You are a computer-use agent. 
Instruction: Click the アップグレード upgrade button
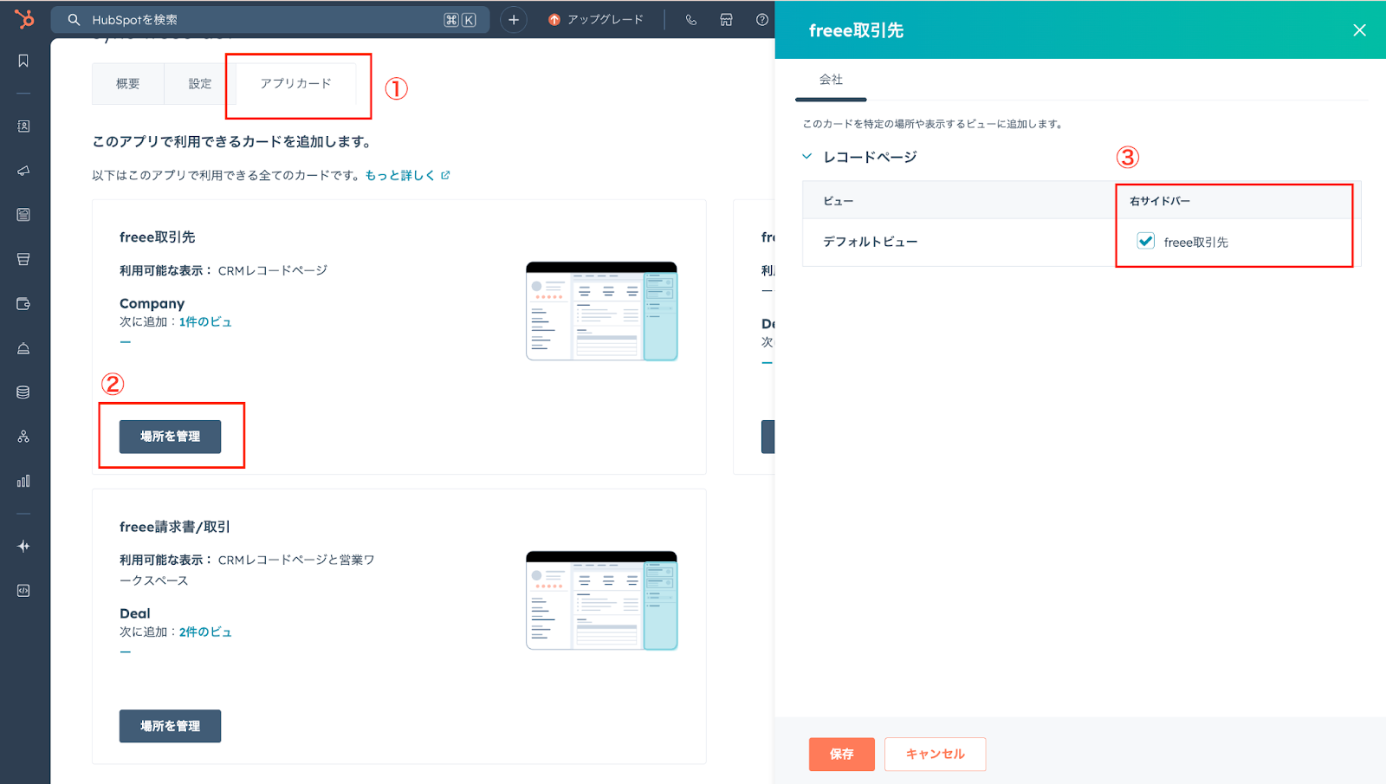596,20
